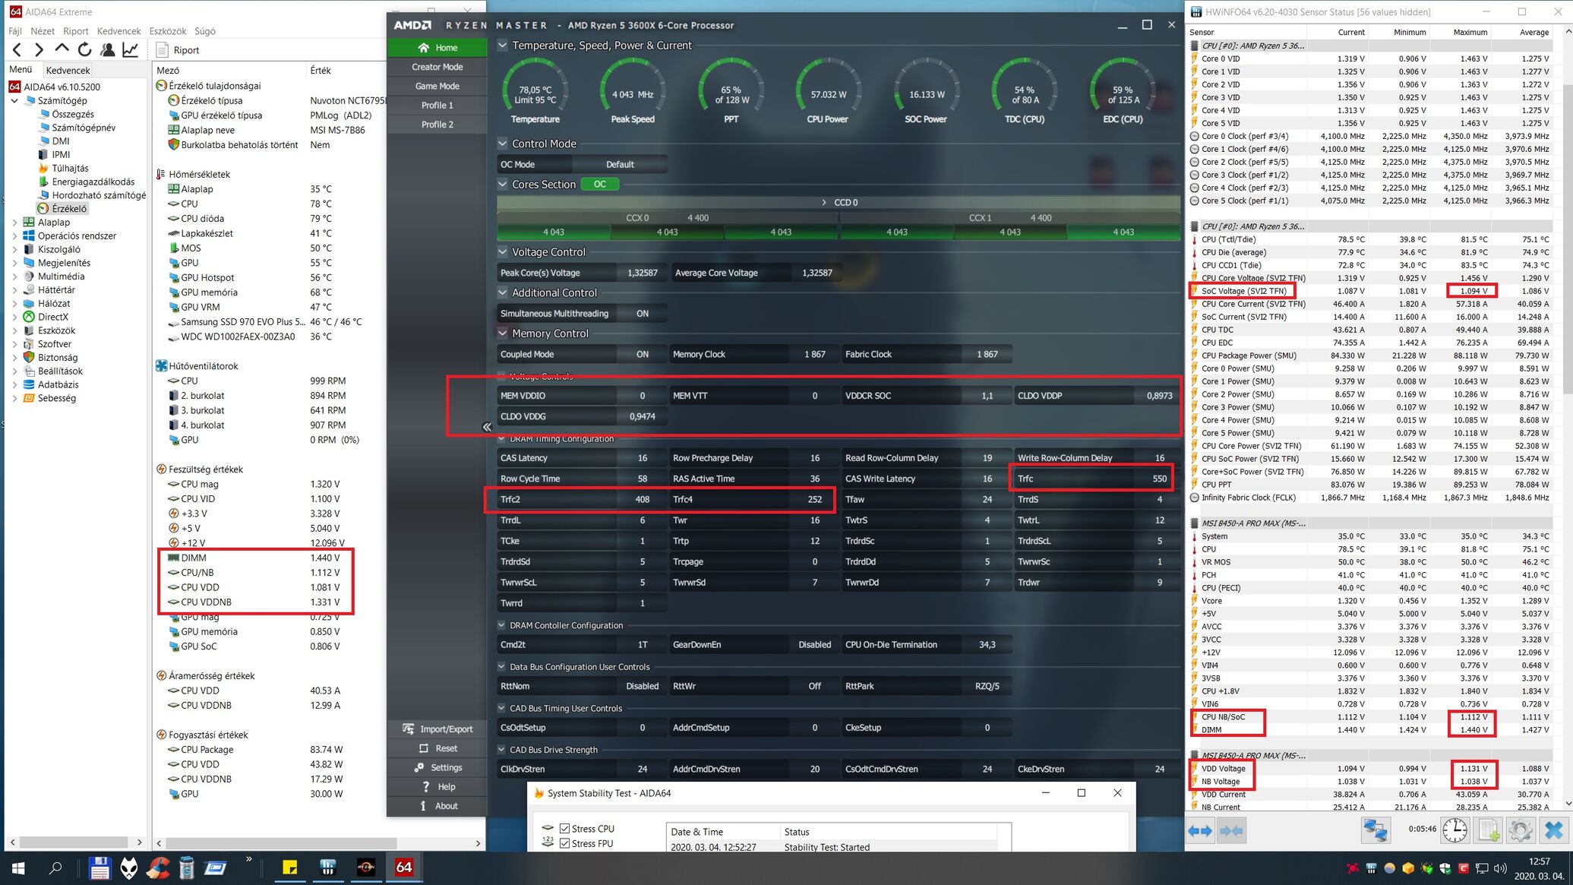Collapse Temperature, Speed, Power & Current section
The height and width of the screenshot is (885, 1573).
(502, 46)
